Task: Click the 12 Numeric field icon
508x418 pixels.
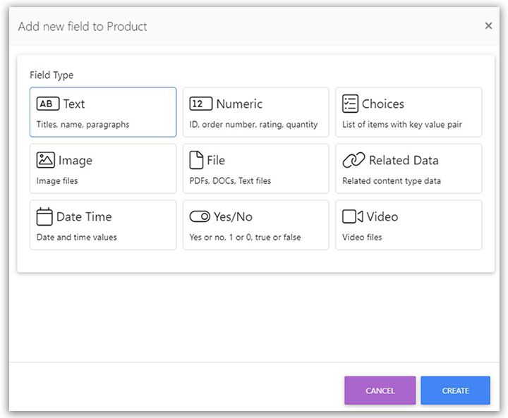Action: click(200, 104)
